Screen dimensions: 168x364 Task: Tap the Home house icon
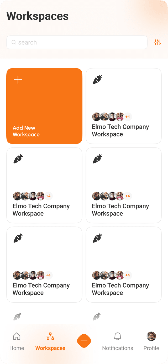pos(17,336)
